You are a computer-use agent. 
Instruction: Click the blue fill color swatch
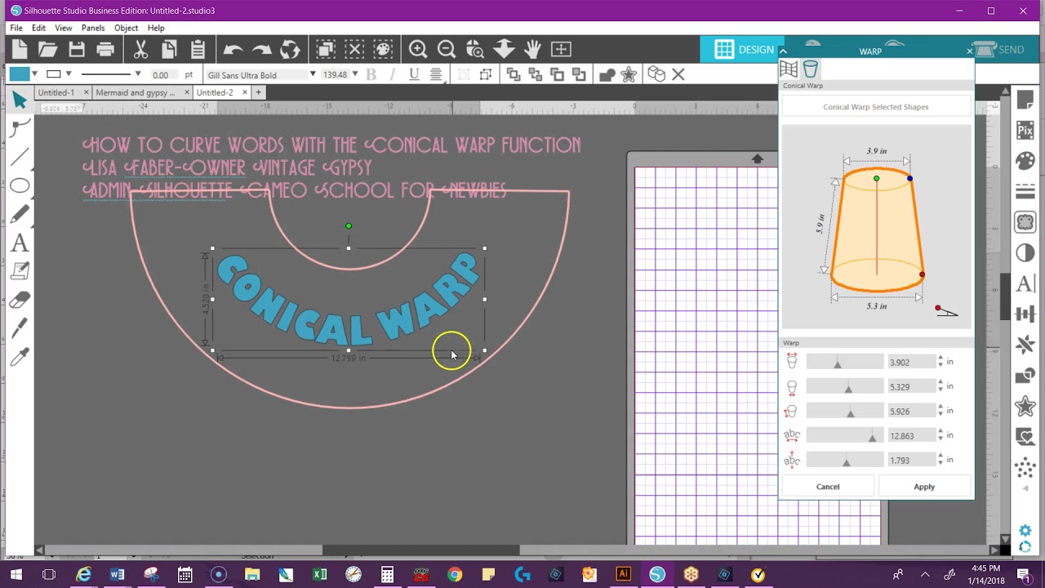(20, 74)
